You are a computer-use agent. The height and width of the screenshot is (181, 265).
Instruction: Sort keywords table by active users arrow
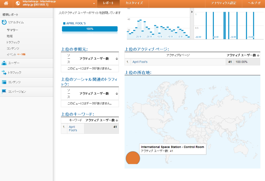pyautogui.click(x=117, y=120)
